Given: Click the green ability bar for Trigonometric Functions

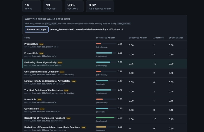Looking at the screenshot, I should [x=106, y=118].
